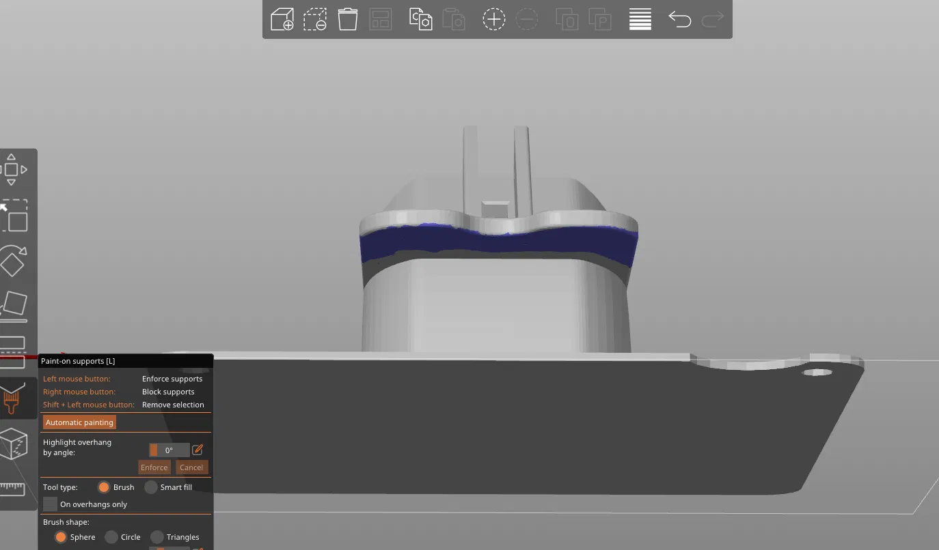Click the Remove instance minus icon
The height and width of the screenshot is (550, 939).
click(x=527, y=19)
